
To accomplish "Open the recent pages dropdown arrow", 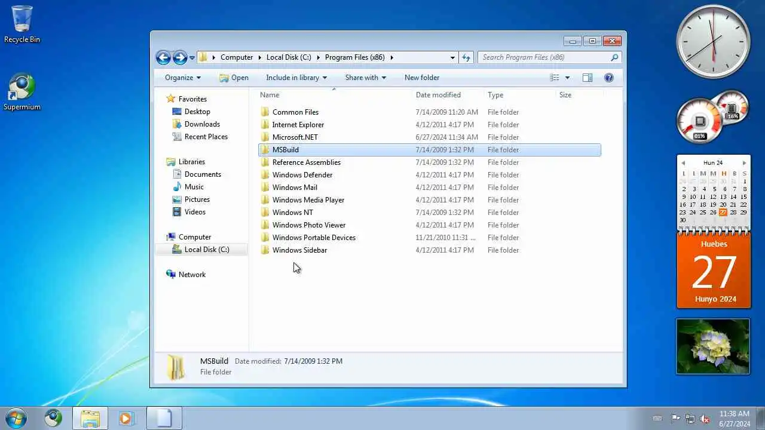I will click(192, 58).
